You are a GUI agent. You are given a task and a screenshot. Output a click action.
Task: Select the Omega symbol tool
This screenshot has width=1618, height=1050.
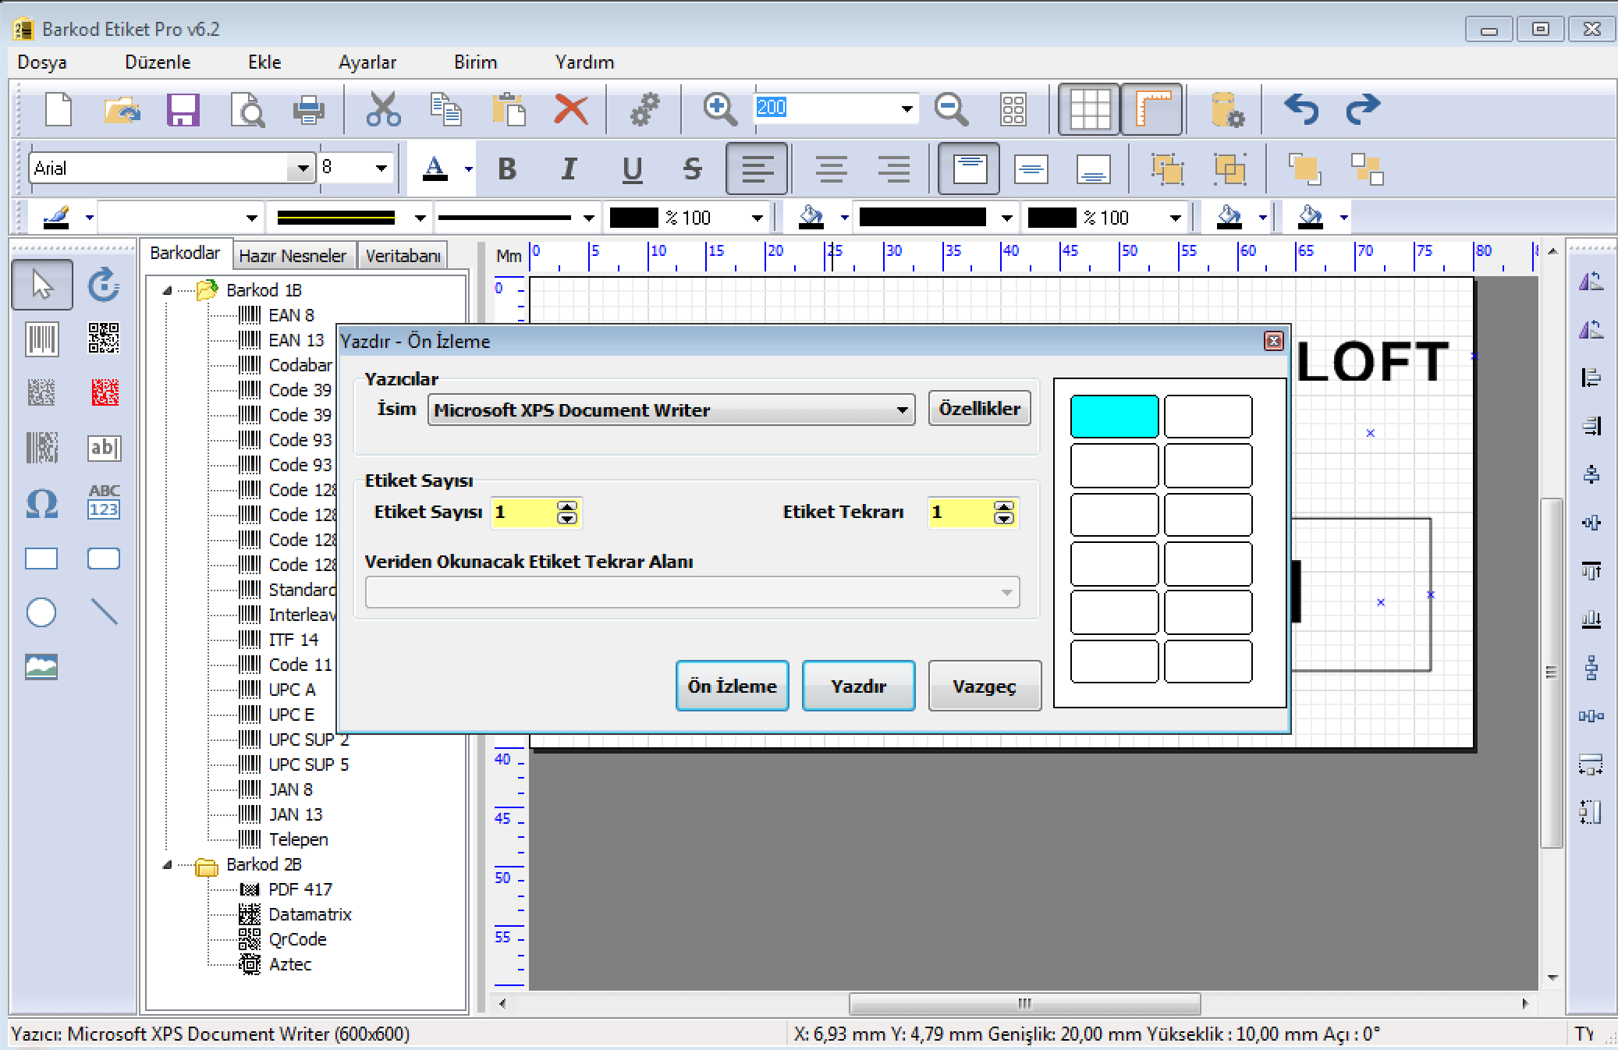(42, 503)
